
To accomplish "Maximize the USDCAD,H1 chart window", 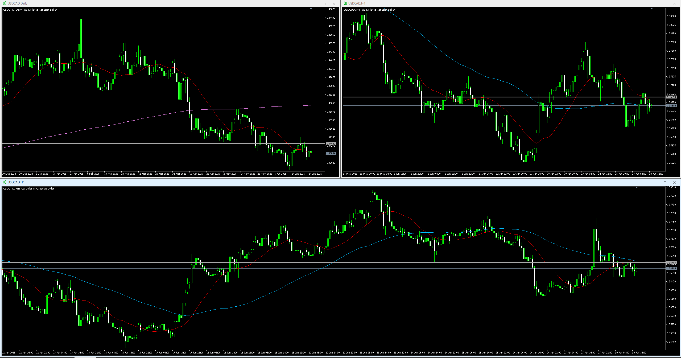I will click(x=665, y=183).
